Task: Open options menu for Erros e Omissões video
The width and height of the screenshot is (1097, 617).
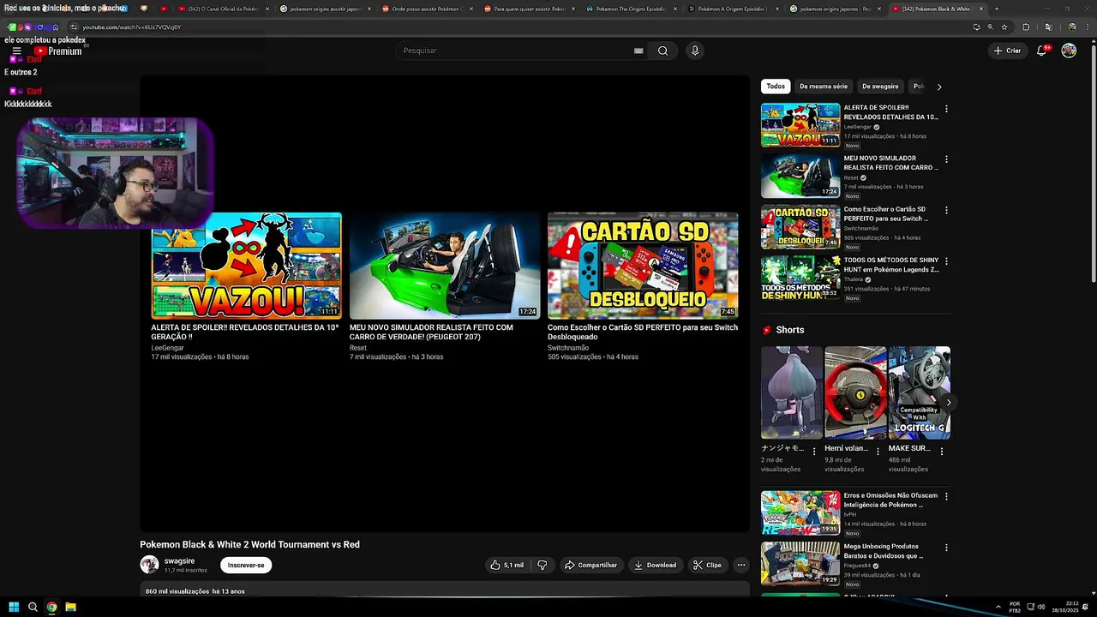Action: [x=946, y=496]
